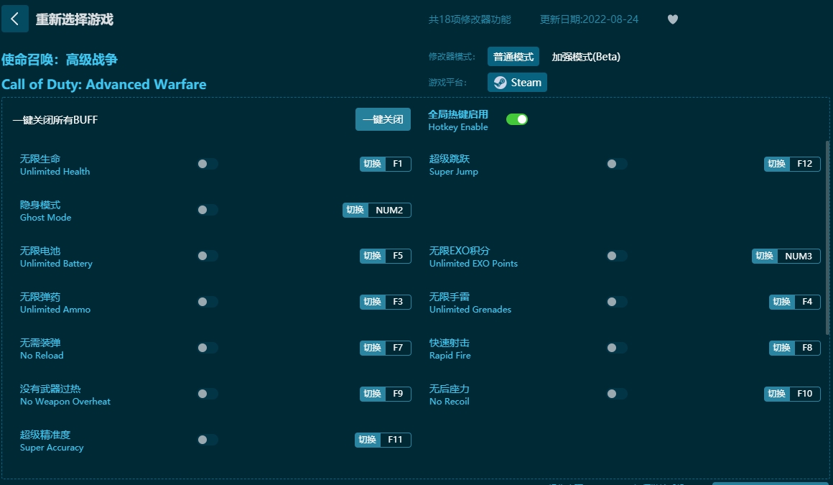Click 切换 button for F9 hotkey
The height and width of the screenshot is (485, 833).
[x=373, y=394]
